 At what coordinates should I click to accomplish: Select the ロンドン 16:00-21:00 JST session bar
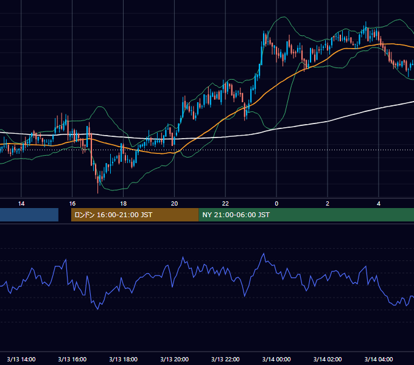pos(135,215)
